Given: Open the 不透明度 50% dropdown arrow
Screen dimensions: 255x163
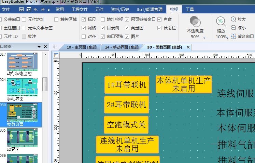Looking at the screenshot, I should tap(204, 38).
